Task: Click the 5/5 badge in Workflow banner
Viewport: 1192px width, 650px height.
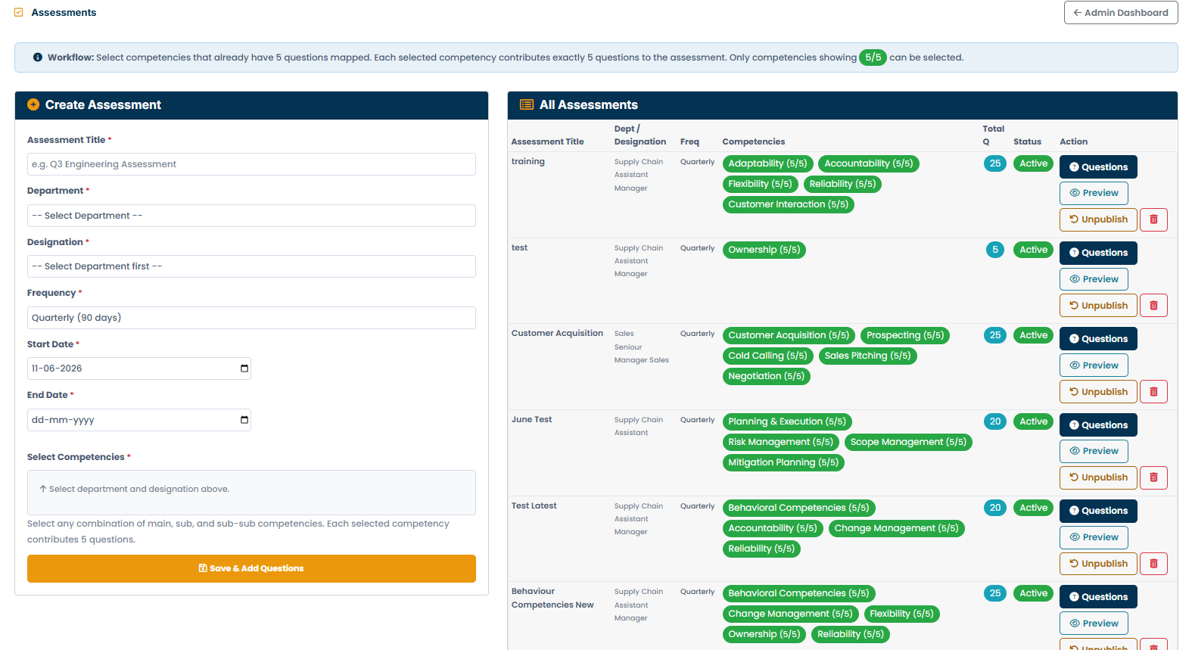Action: (x=873, y=58)
